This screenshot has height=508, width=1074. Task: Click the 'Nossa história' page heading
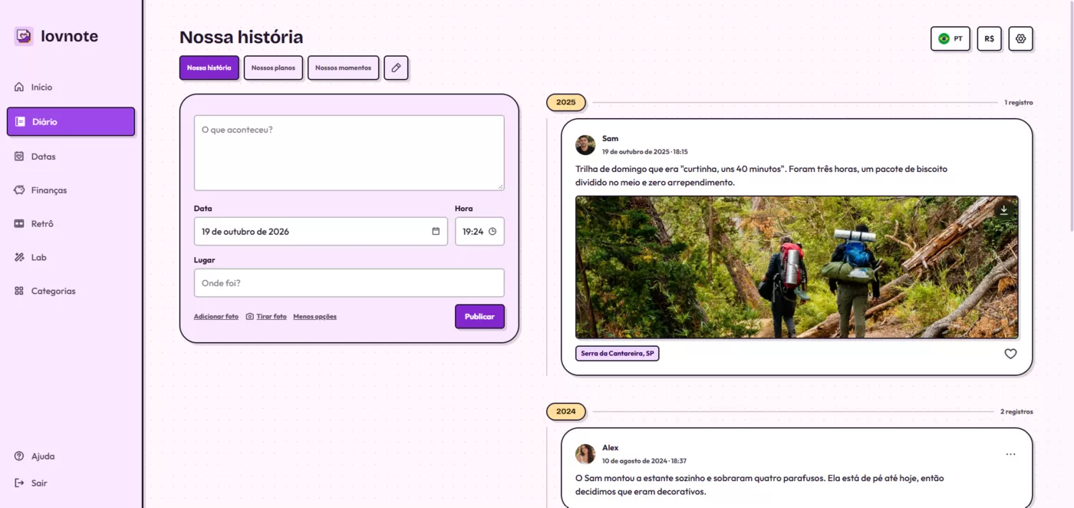(241, 37)
